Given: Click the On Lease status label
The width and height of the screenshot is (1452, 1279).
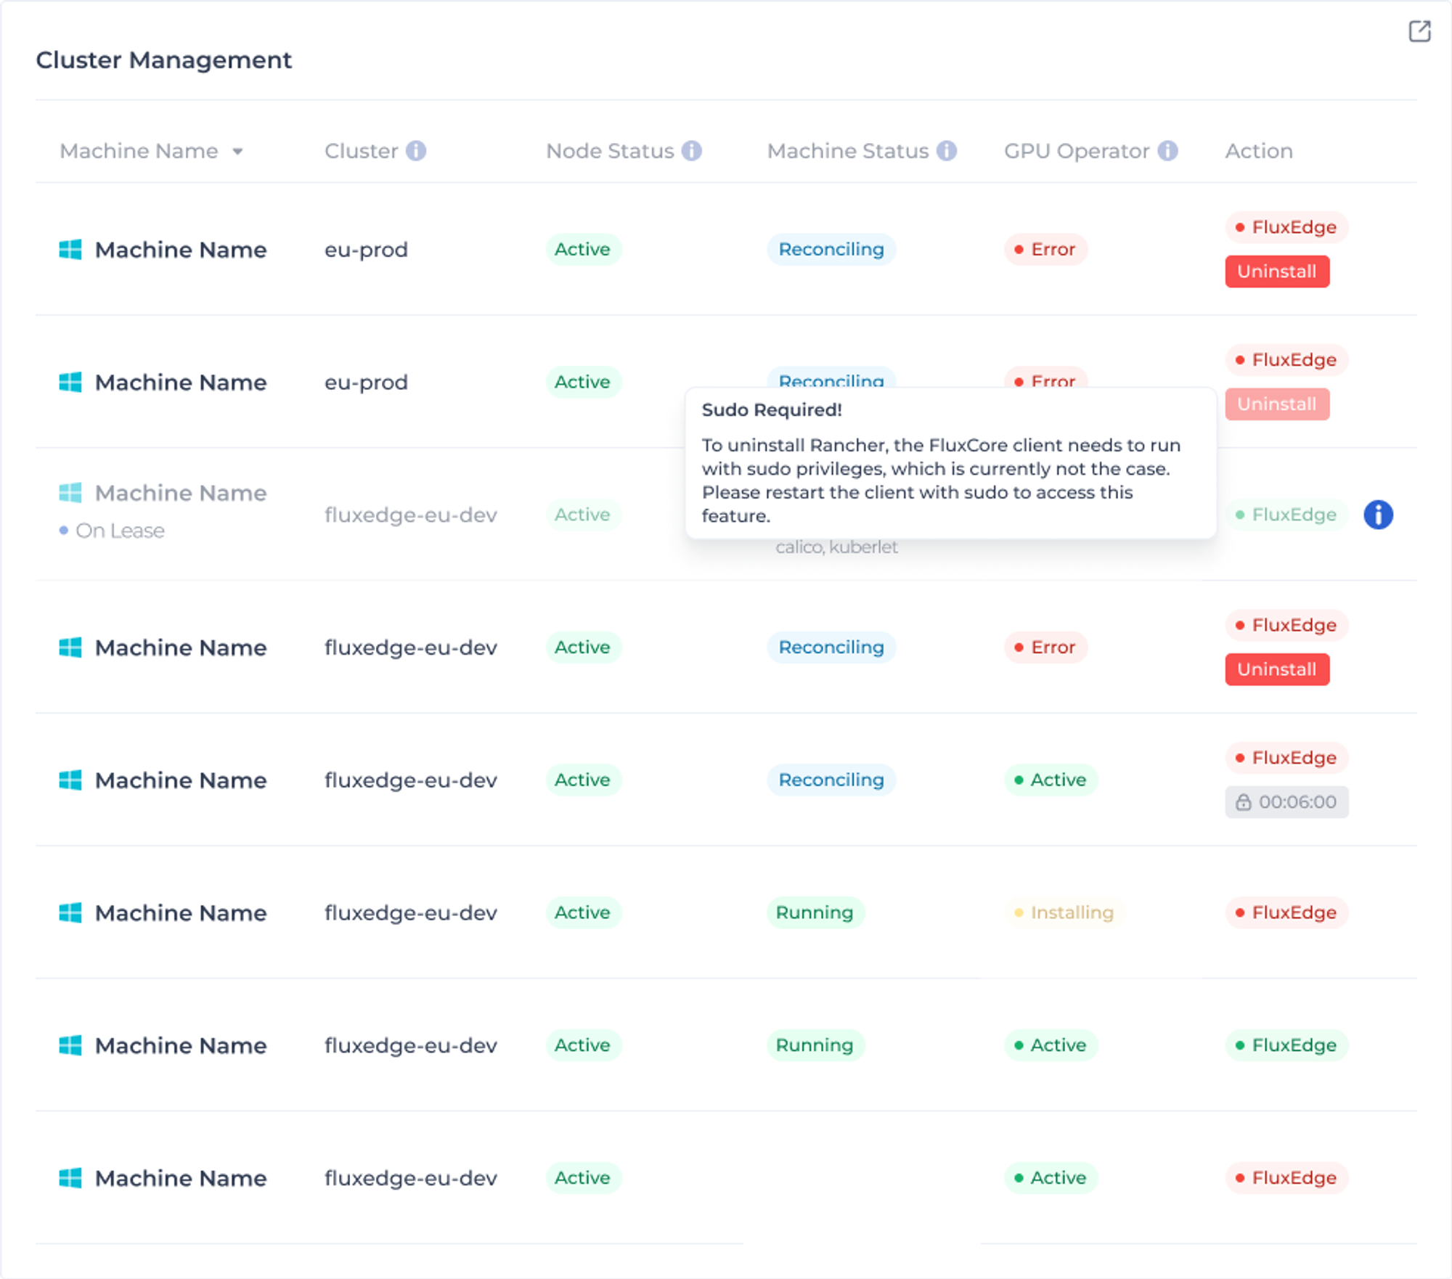Looking at the screenshot, I should (120, 531).
